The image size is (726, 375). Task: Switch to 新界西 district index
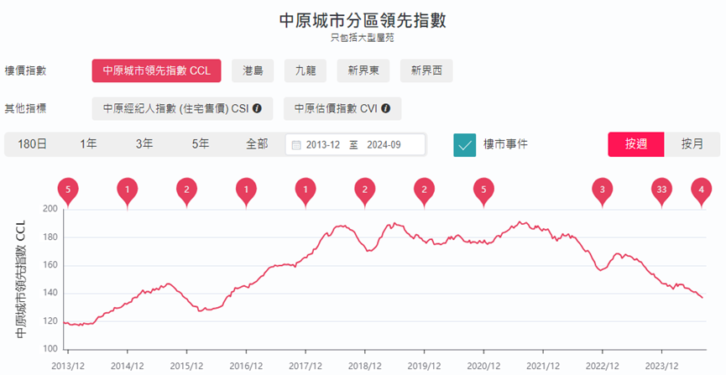tap(426, 70)
